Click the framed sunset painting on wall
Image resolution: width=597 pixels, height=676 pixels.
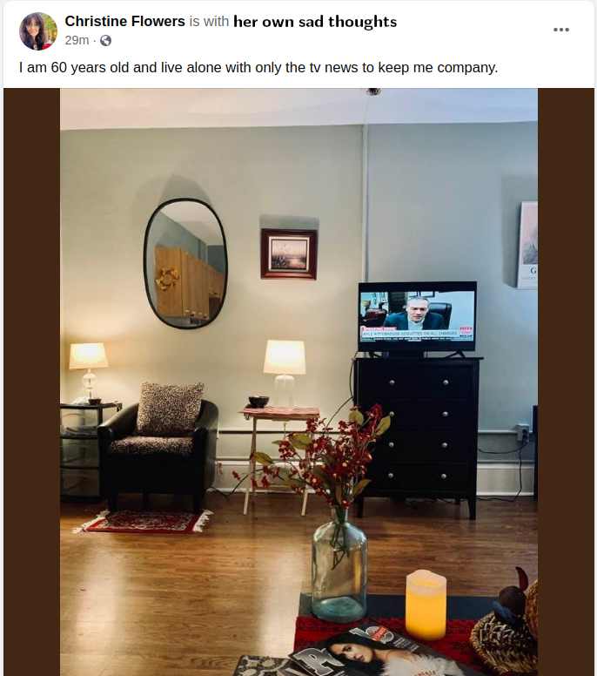[289, 253]
